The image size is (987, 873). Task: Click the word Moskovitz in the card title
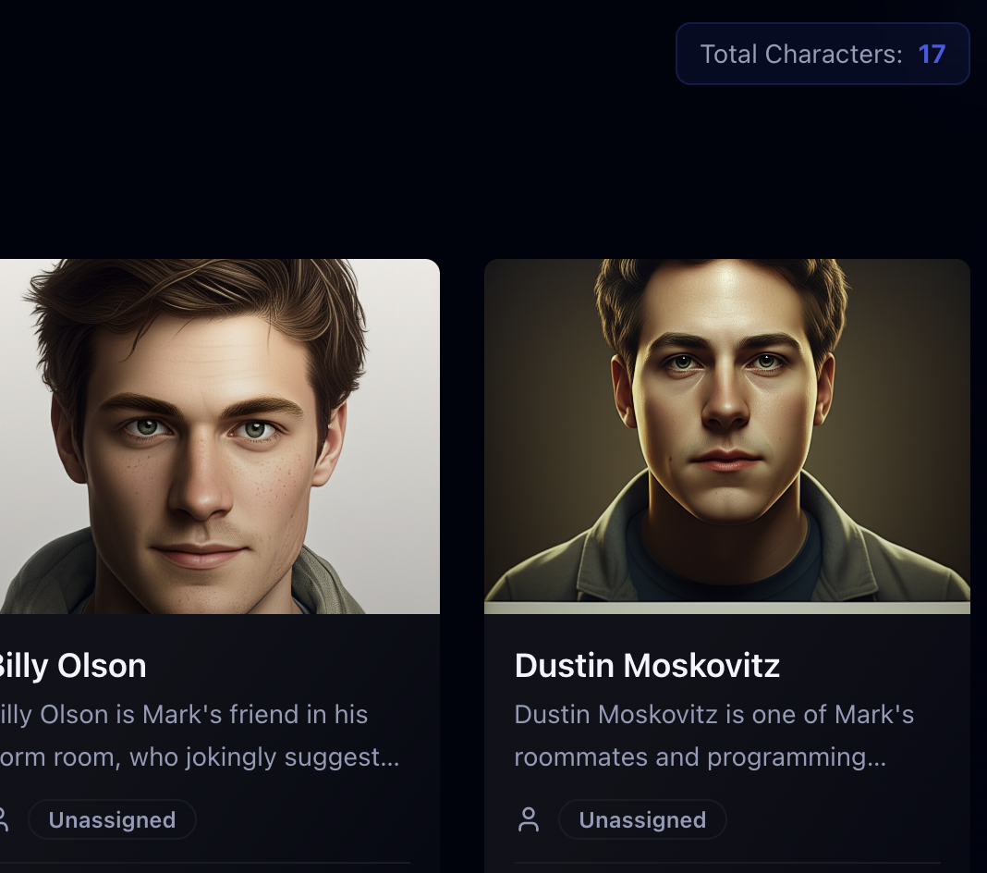point(701,665)
